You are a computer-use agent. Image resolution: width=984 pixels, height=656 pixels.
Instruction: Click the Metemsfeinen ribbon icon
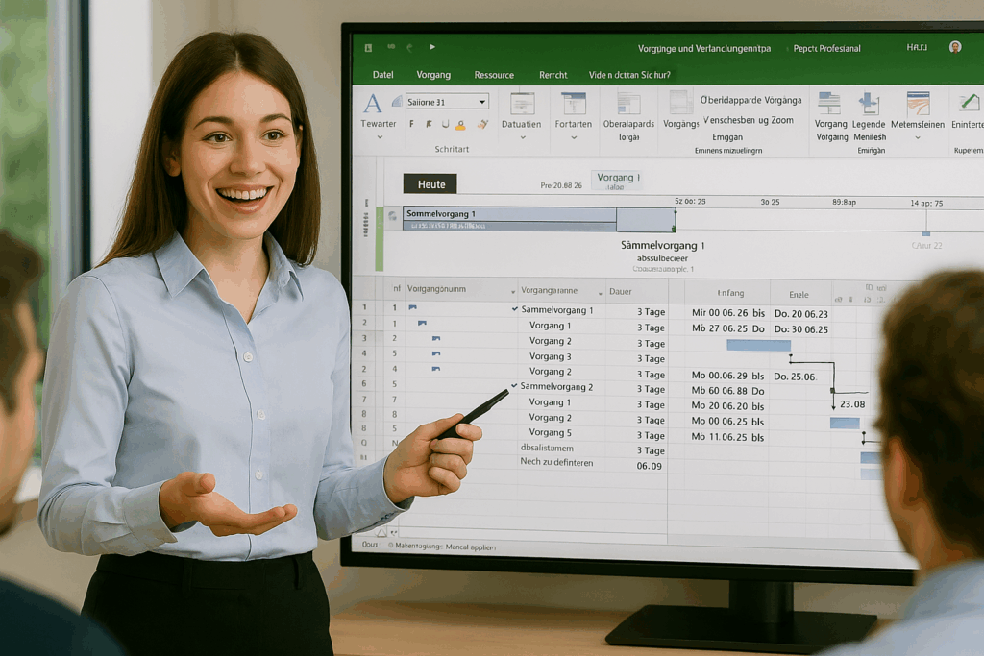click(918, 105)
